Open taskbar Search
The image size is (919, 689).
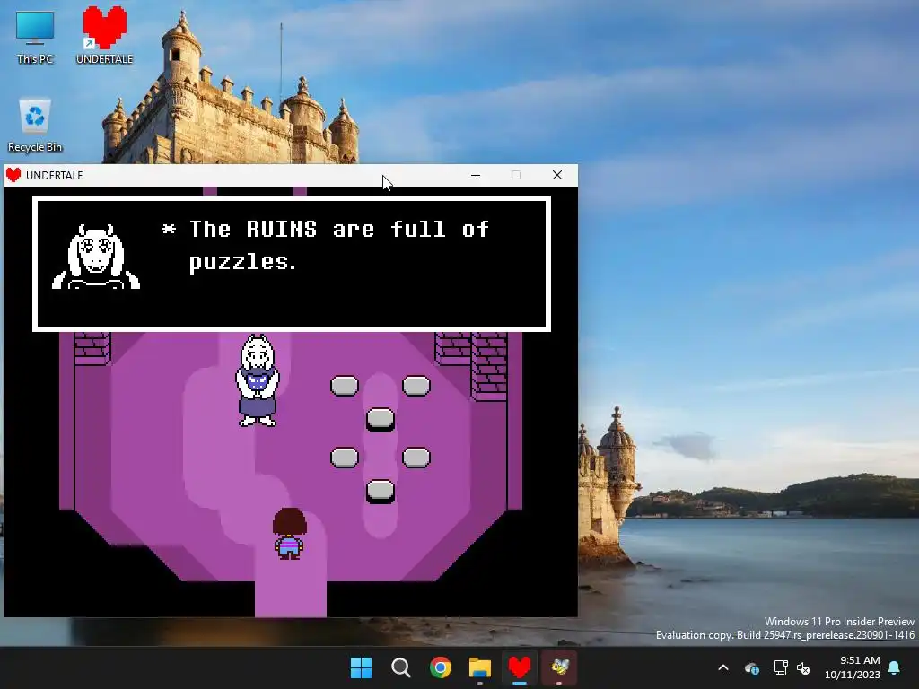(x=401, y=667)
